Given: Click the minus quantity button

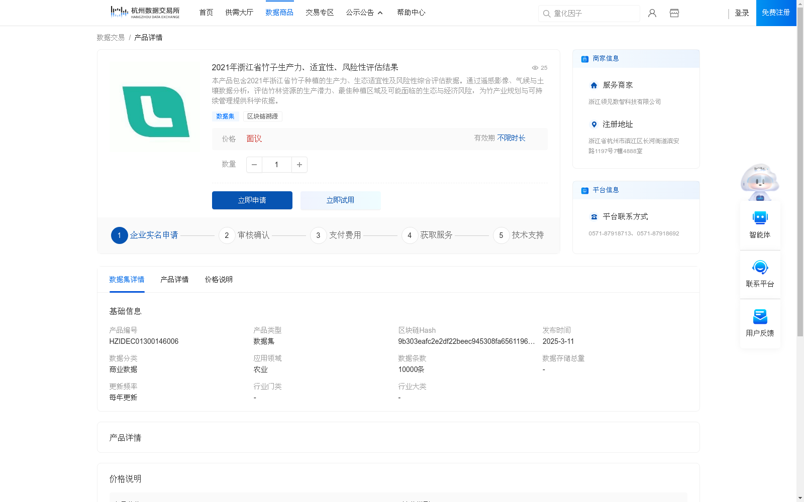Looking at the screenshot, I should pyautogui.click(x=254, y=165).
